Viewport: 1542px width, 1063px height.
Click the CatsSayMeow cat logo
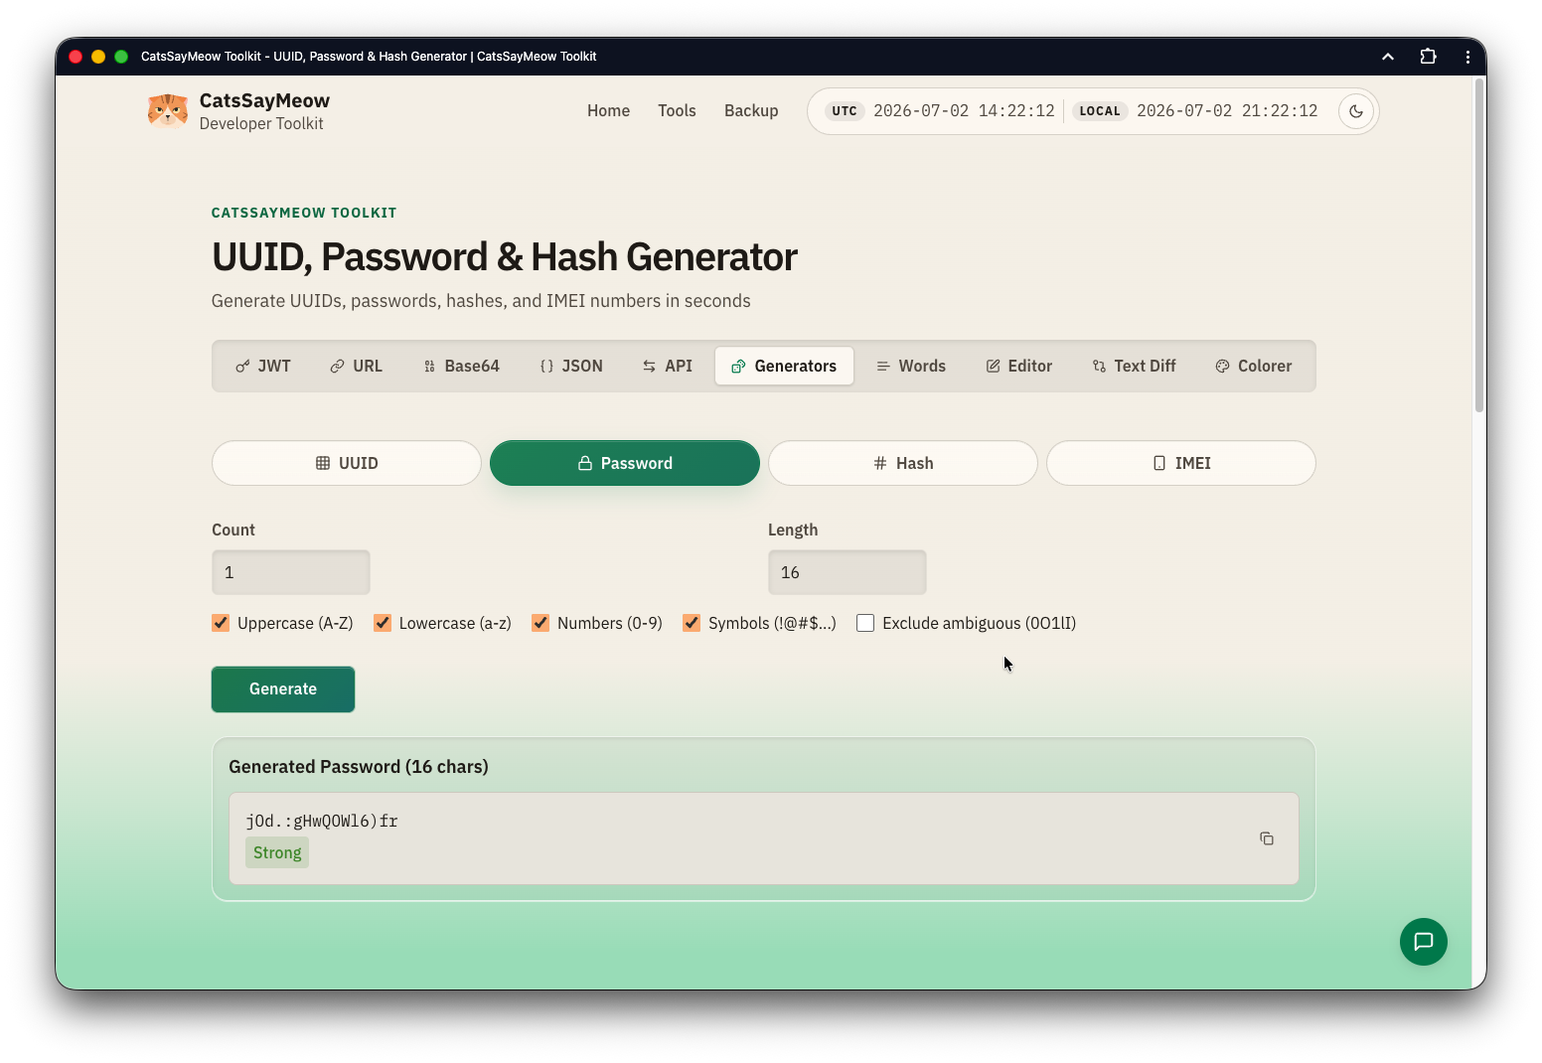click(x=167, y=110)
